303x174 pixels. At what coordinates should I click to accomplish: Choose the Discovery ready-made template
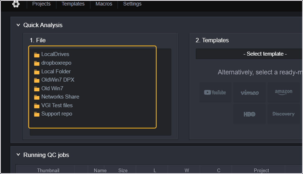[284, 114]
